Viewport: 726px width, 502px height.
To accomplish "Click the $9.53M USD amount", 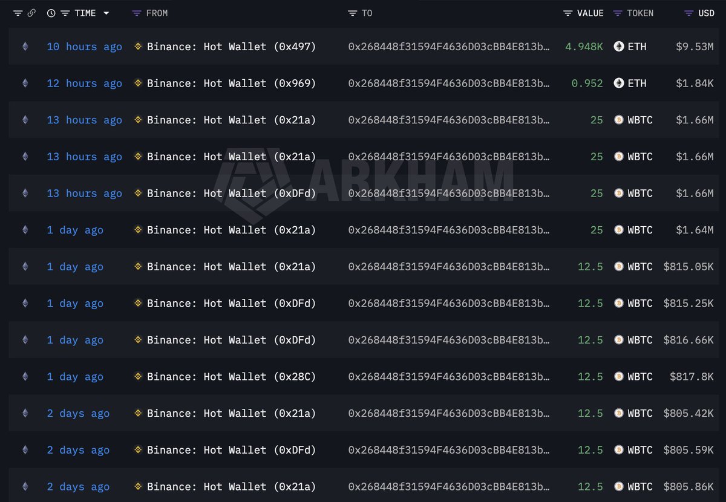I will [x=695, y=47].
